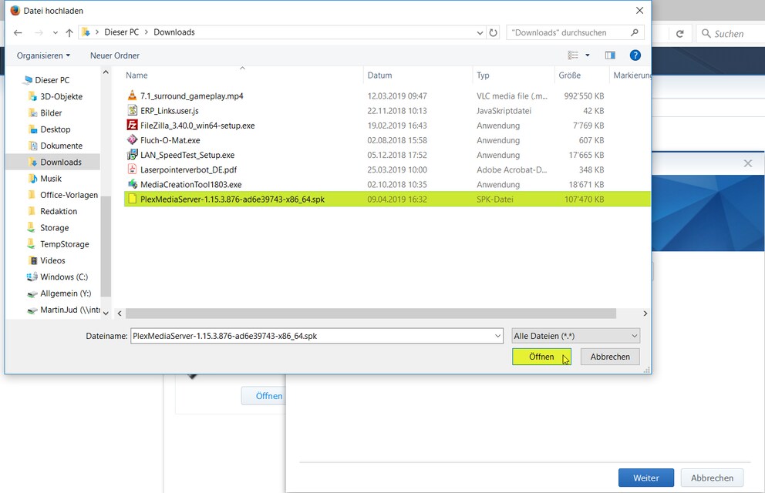Navigate up one folder level arrow
Screen dimensions: 765x493
pyautogui.click(x=69, y=32)
